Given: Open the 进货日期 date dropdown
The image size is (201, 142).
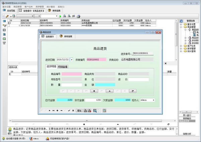Looking at the screenshot, I should (71, 60).
